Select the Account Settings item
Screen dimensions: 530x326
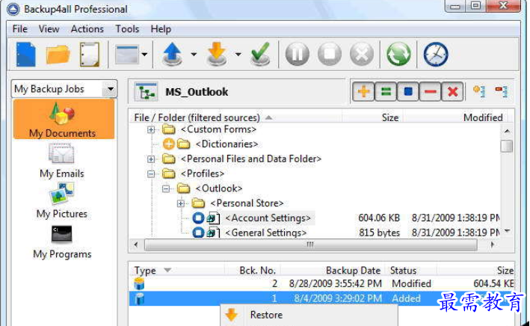tap(268, 218)
